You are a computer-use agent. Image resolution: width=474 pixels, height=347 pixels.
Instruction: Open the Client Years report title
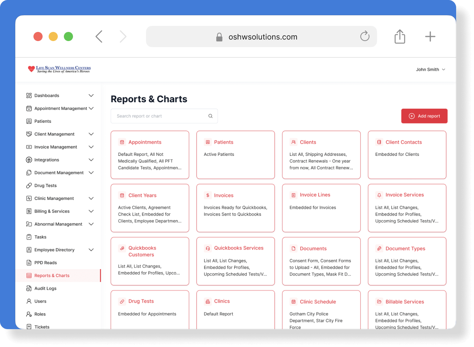[x=143, y=195]
